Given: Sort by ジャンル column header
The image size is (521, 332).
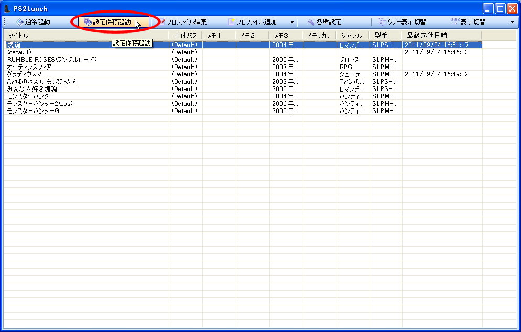Looking at the screenshot, I should [353, 36].
